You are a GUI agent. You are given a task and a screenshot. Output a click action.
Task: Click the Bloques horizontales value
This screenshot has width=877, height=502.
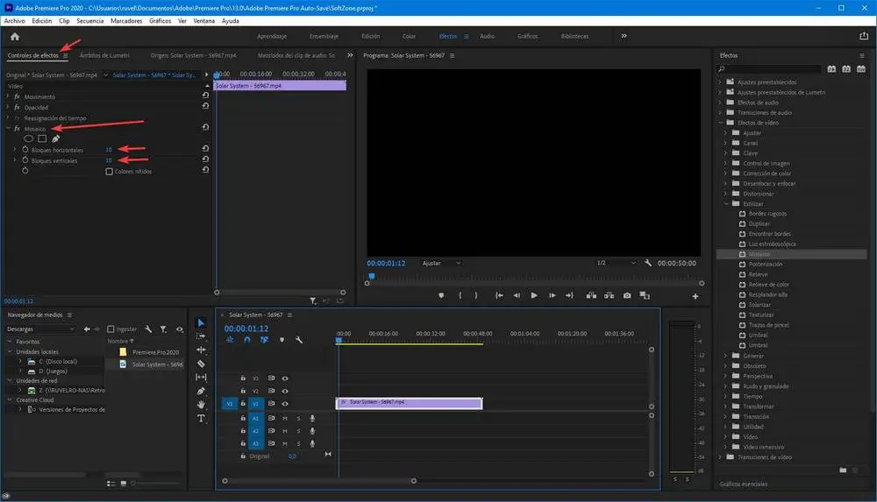(x=108, y=150)
